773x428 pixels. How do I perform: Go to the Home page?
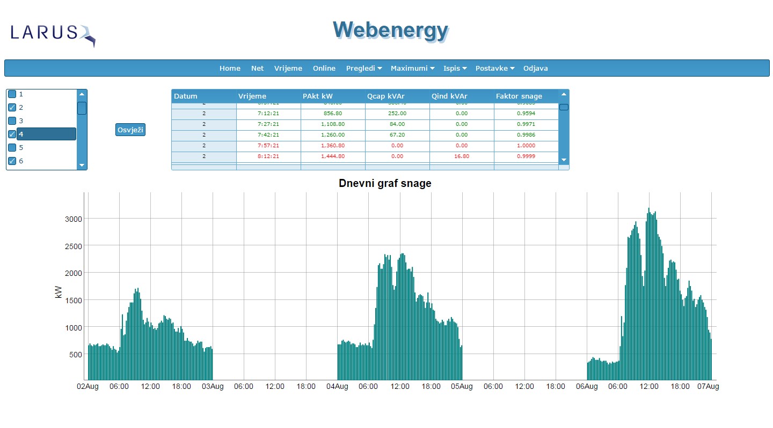tap(230, 69)
